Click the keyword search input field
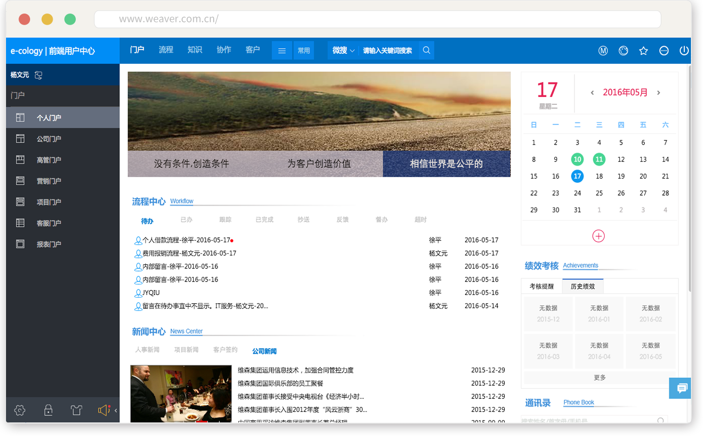The width and height of the screenshot is (715, 439). 388,51
